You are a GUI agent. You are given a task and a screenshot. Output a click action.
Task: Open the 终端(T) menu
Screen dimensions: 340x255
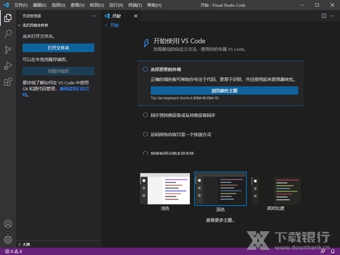point(135,5)
